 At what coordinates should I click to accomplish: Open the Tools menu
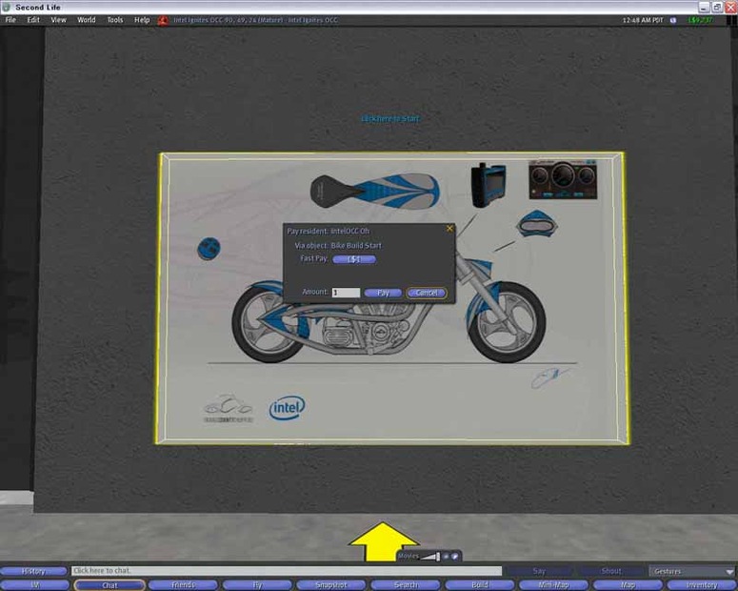coord(115,20)
